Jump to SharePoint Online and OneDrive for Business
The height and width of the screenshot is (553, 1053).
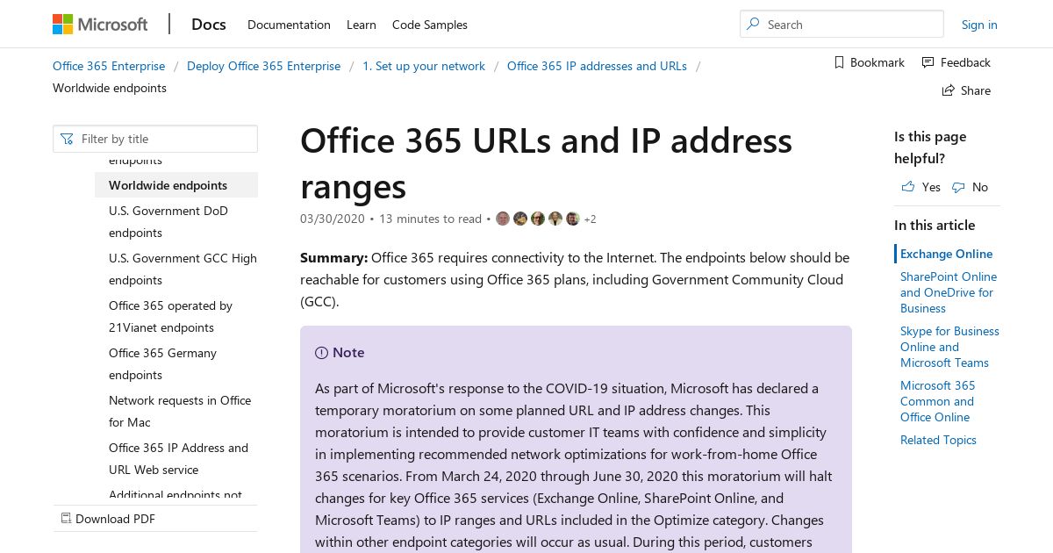click(x=948, y=292)
